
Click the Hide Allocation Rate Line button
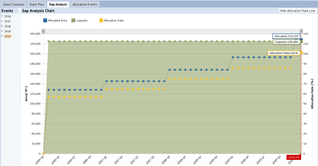coord(297,11)
